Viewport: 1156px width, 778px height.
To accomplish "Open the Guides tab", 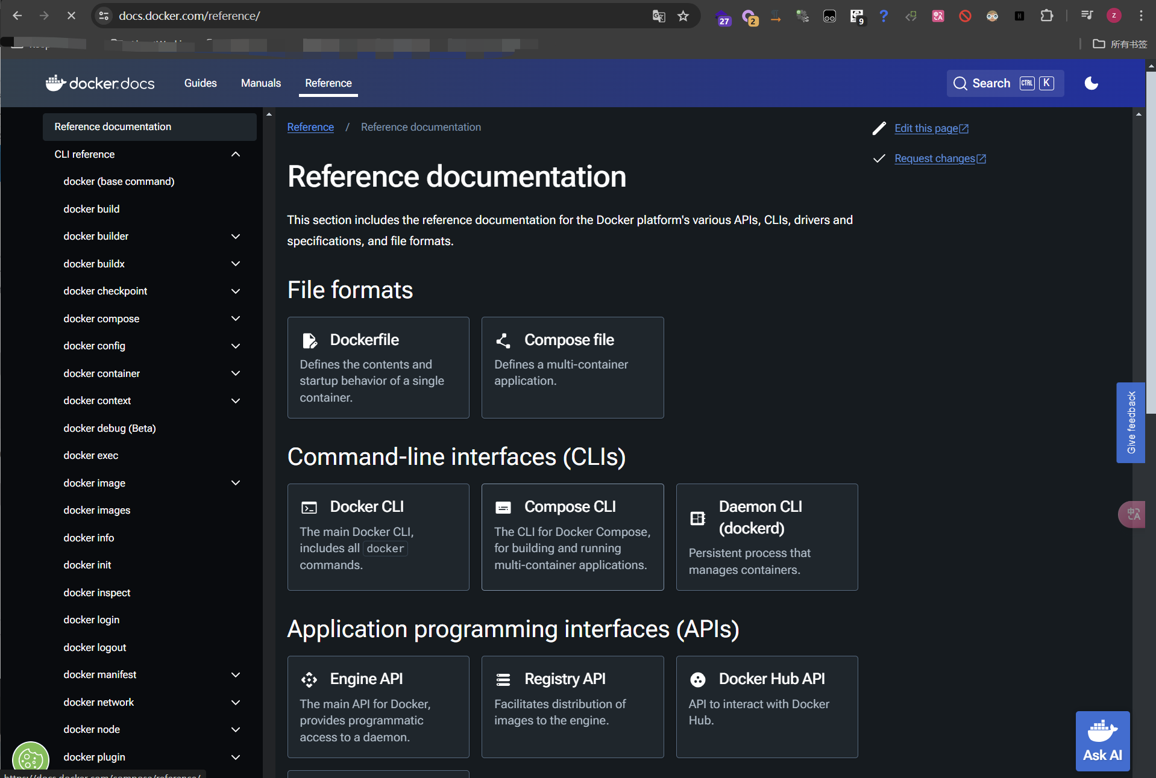I will click(x=200, y=83).
